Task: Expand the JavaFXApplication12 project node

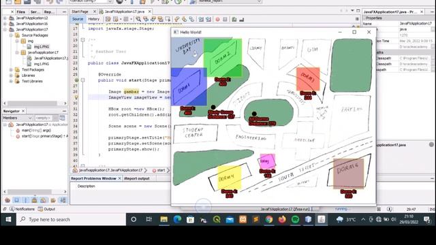Action: (5, 18)
